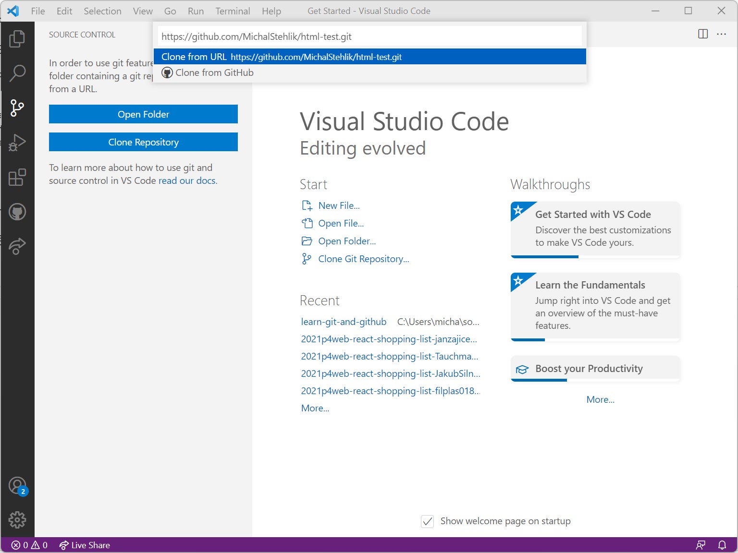The image size is (738, 553).
Task: Open the Accounts menu icon
Action: [18, 486]
